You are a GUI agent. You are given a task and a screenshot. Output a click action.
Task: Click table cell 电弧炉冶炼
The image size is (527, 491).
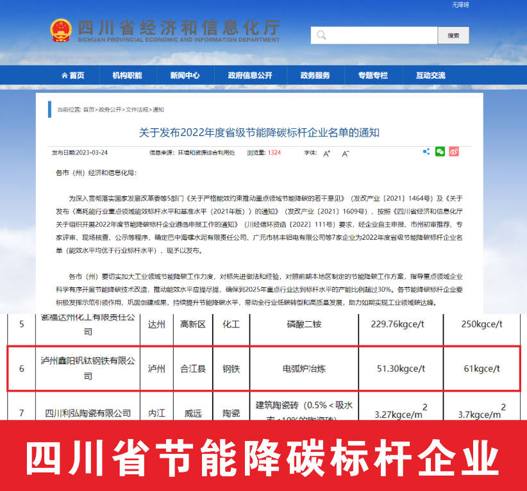(x=304, y=369)
